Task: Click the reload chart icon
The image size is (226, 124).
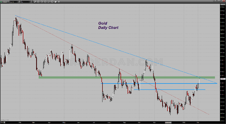Action: pyautogui.click(x=38, y=2)
